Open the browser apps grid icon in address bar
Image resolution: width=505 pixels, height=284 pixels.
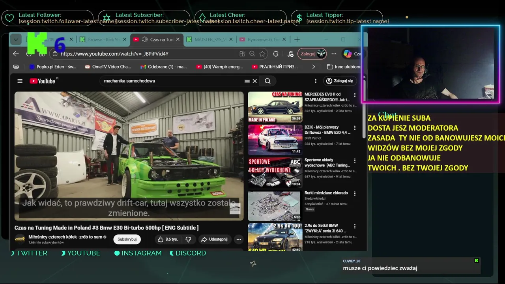tap(242, 54)
